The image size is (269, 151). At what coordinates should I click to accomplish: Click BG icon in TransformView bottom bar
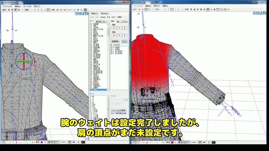point(83,142)
